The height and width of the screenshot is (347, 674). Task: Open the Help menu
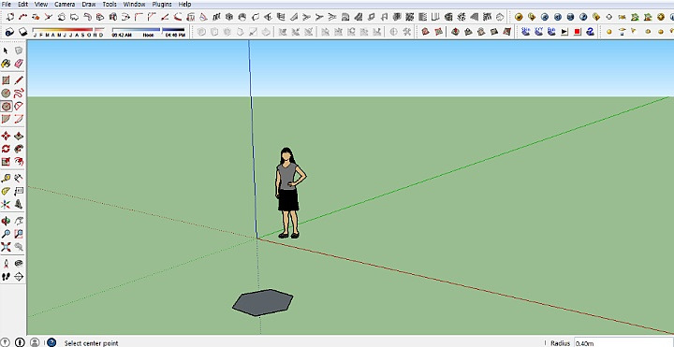pyautogui.click(x=184, y=5)
